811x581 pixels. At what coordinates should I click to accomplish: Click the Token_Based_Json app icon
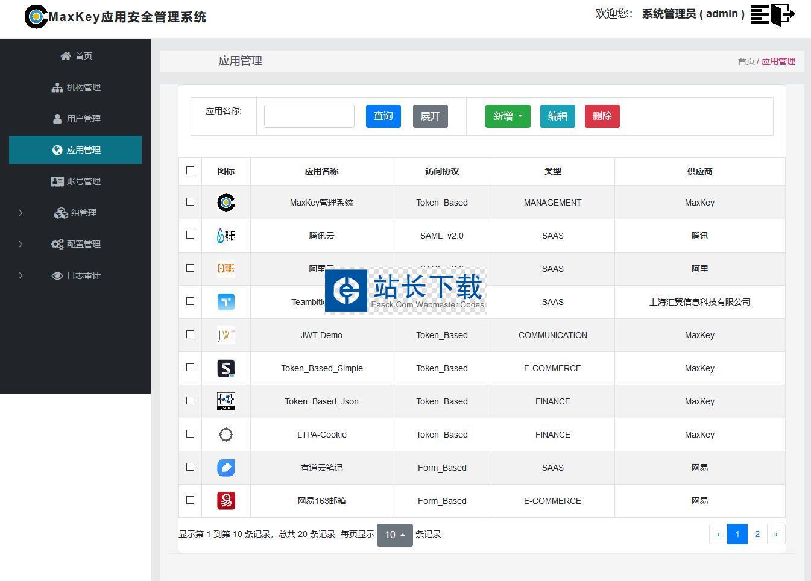[x=226, y=401]
